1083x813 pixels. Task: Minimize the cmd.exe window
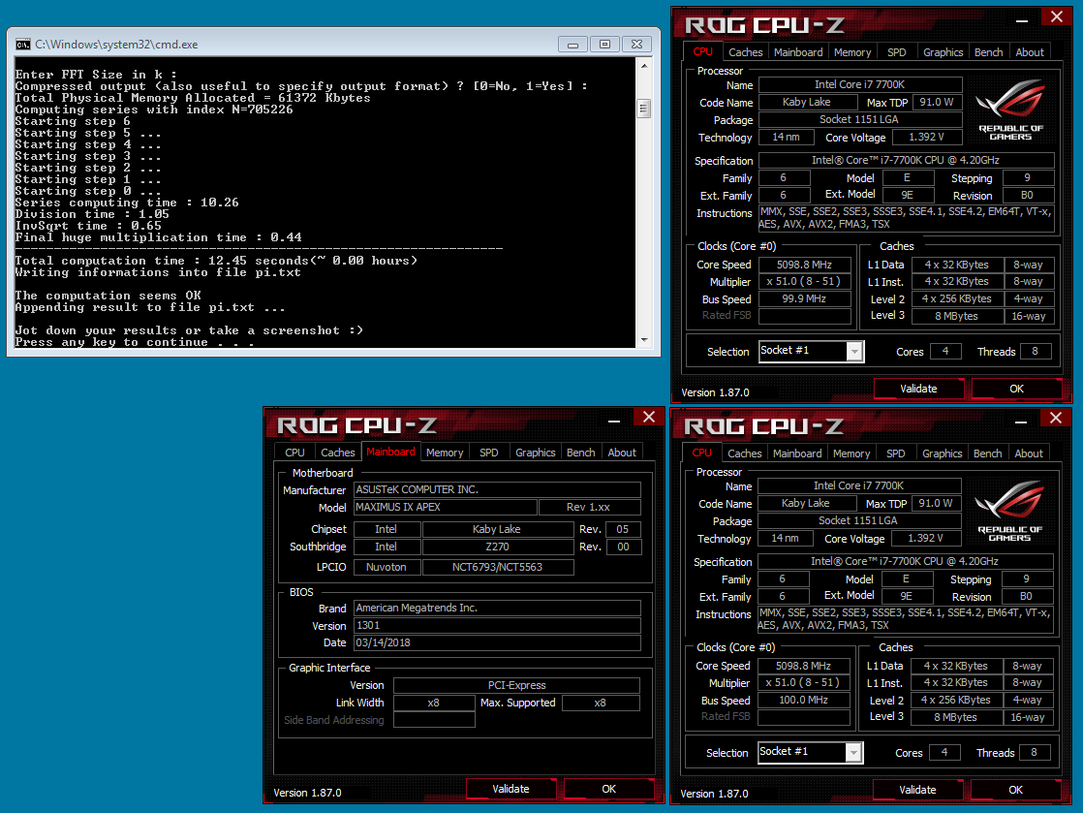(x=572, y=45)
